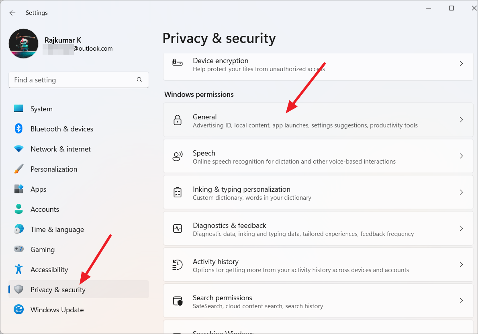The image size is (478, 334).
Task: Expand the Diagnostics & feedback section
Action: point(317,228)
